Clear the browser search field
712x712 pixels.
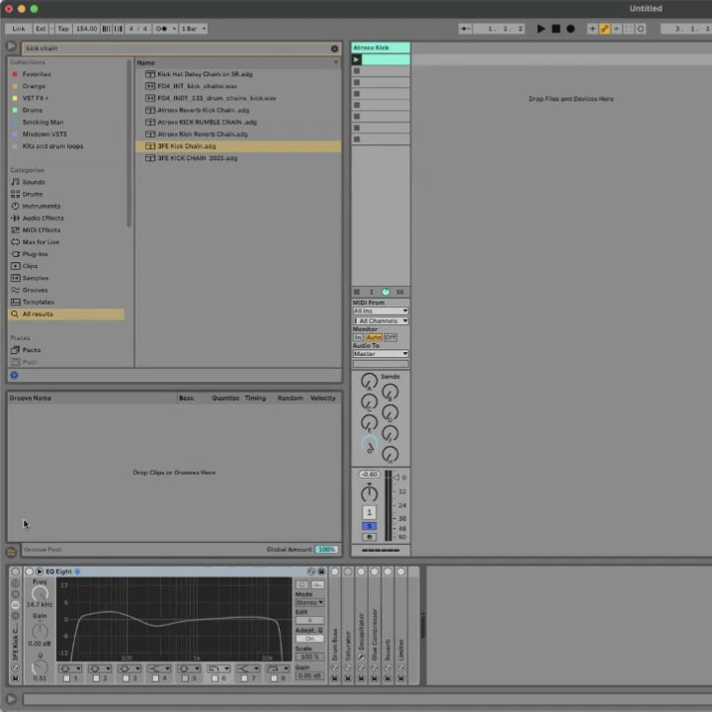[x=334, y=47]
